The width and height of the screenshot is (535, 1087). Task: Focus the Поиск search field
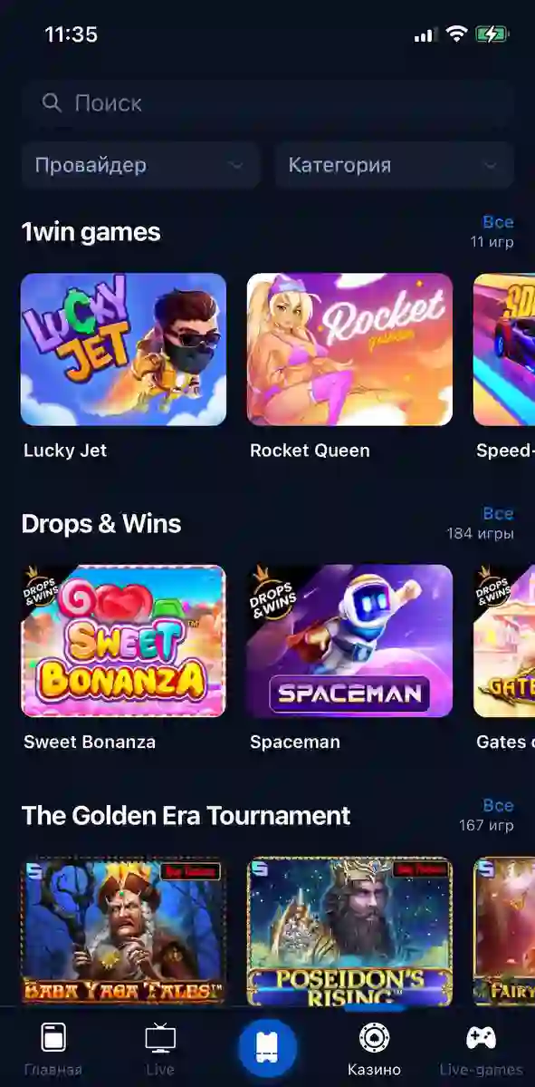(x=267, y=103)
